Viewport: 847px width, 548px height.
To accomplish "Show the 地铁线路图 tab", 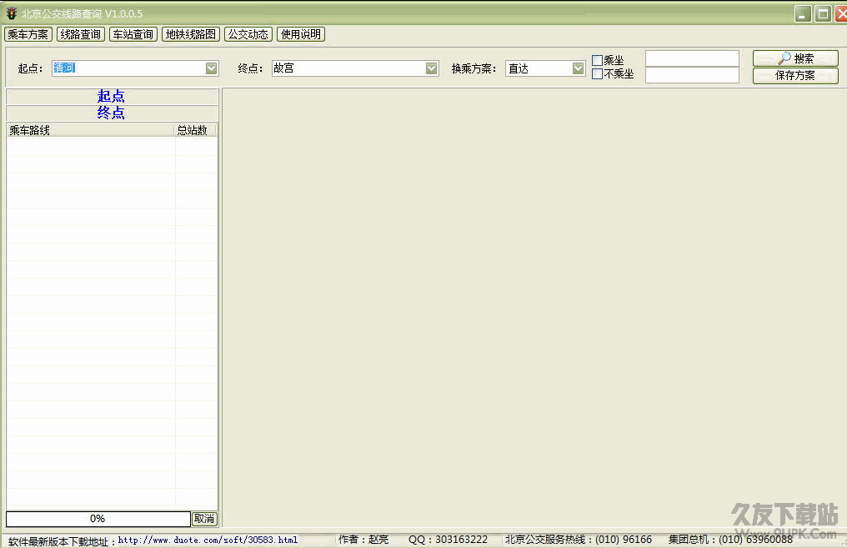I will coord(191,34).
